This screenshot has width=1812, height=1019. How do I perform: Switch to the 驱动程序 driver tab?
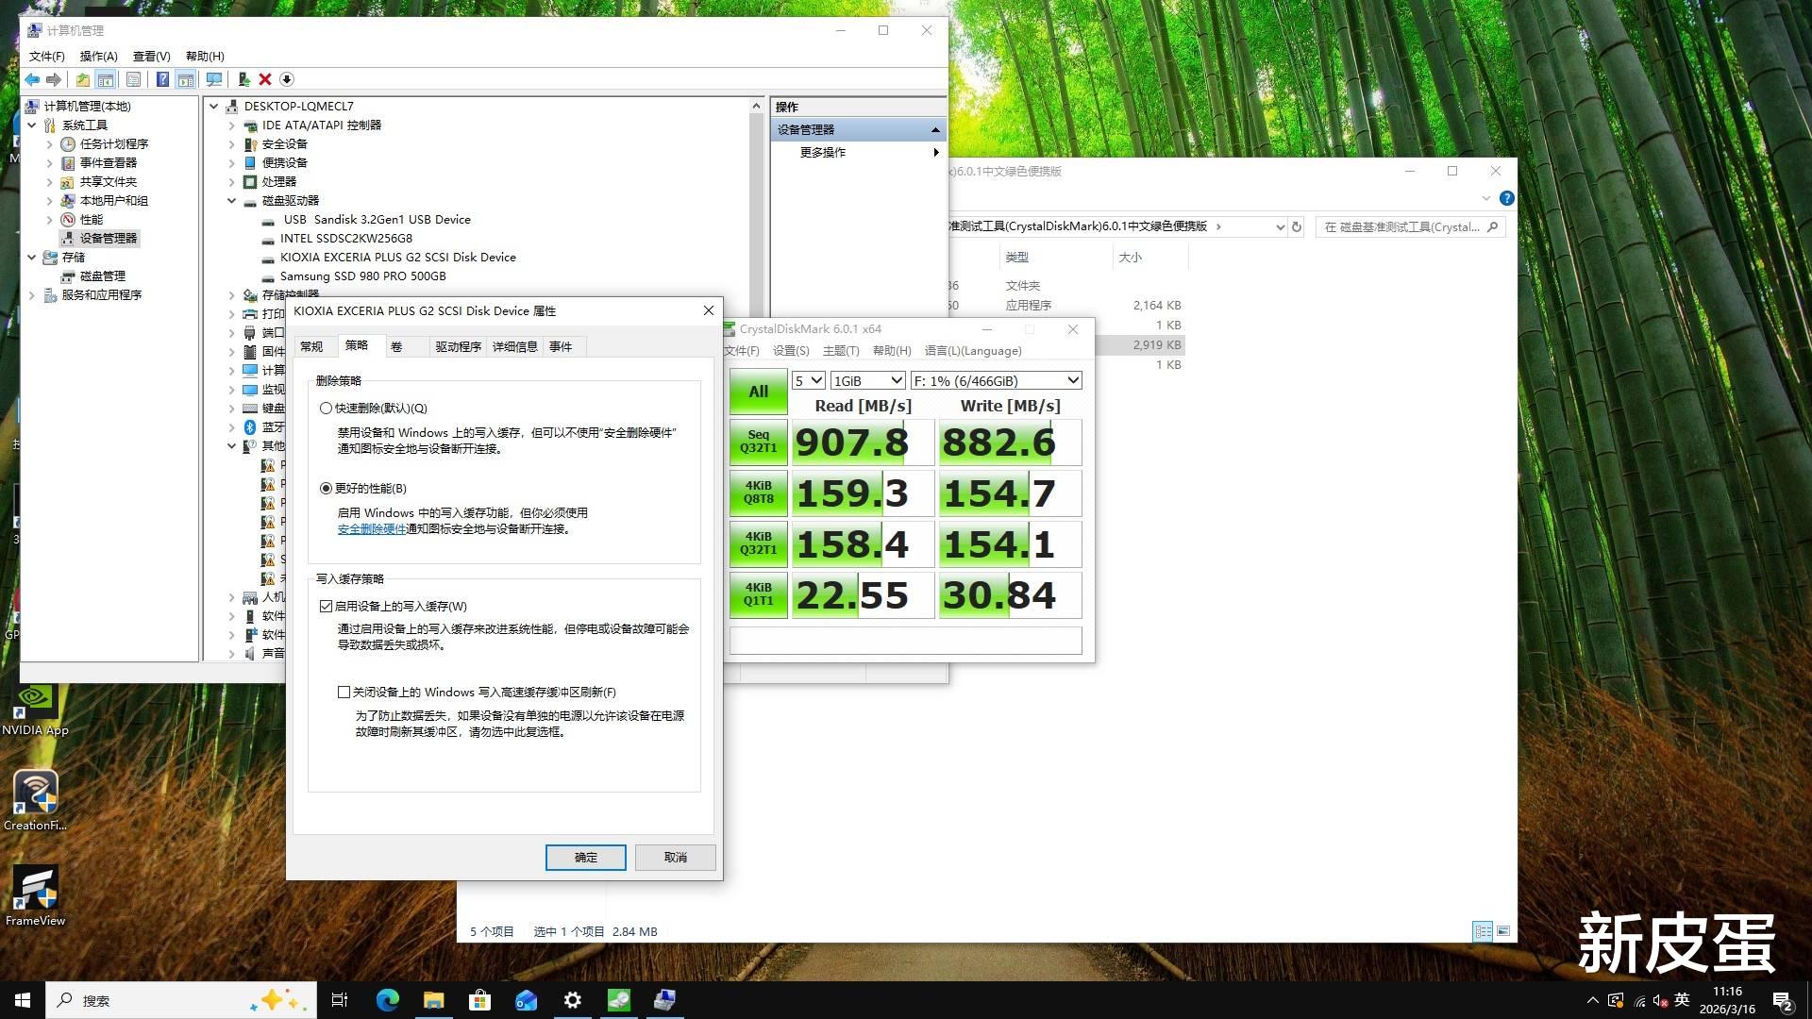(x=458, y=347)
